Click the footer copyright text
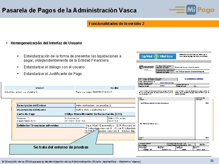 click(x=71, y=162)
